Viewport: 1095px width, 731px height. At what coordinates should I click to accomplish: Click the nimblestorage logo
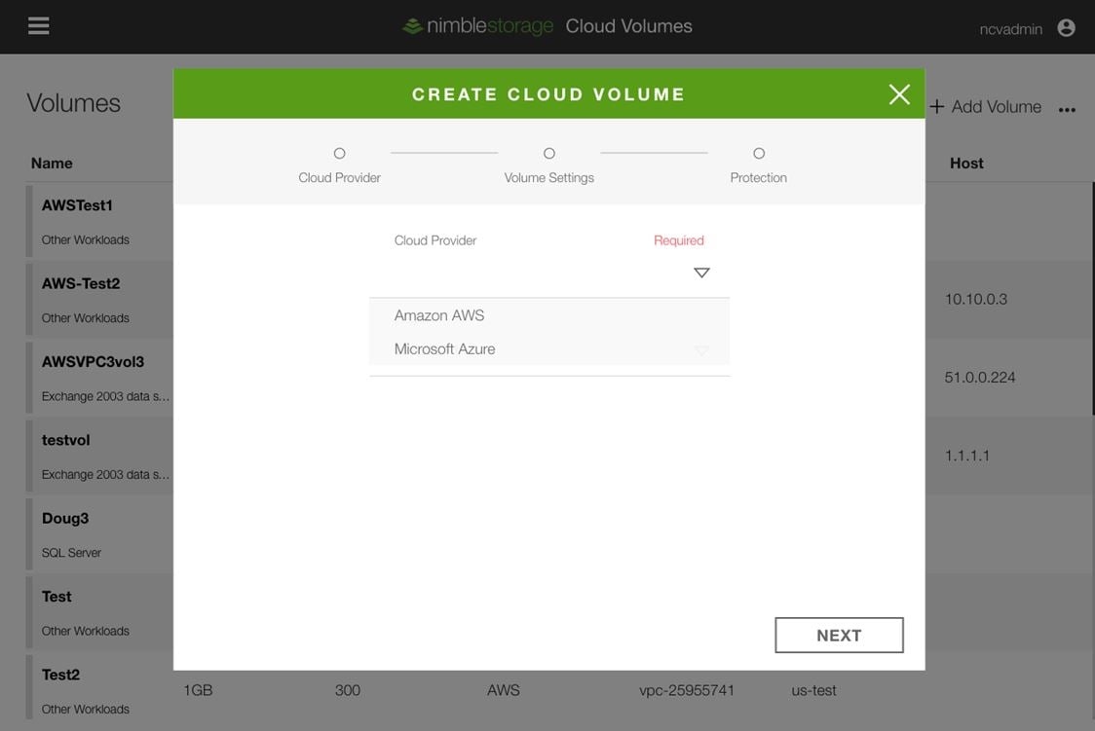(478, 26)
